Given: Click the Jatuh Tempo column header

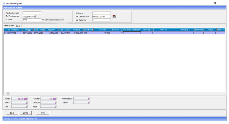Looking at the screenshot, I should point(39,30).
